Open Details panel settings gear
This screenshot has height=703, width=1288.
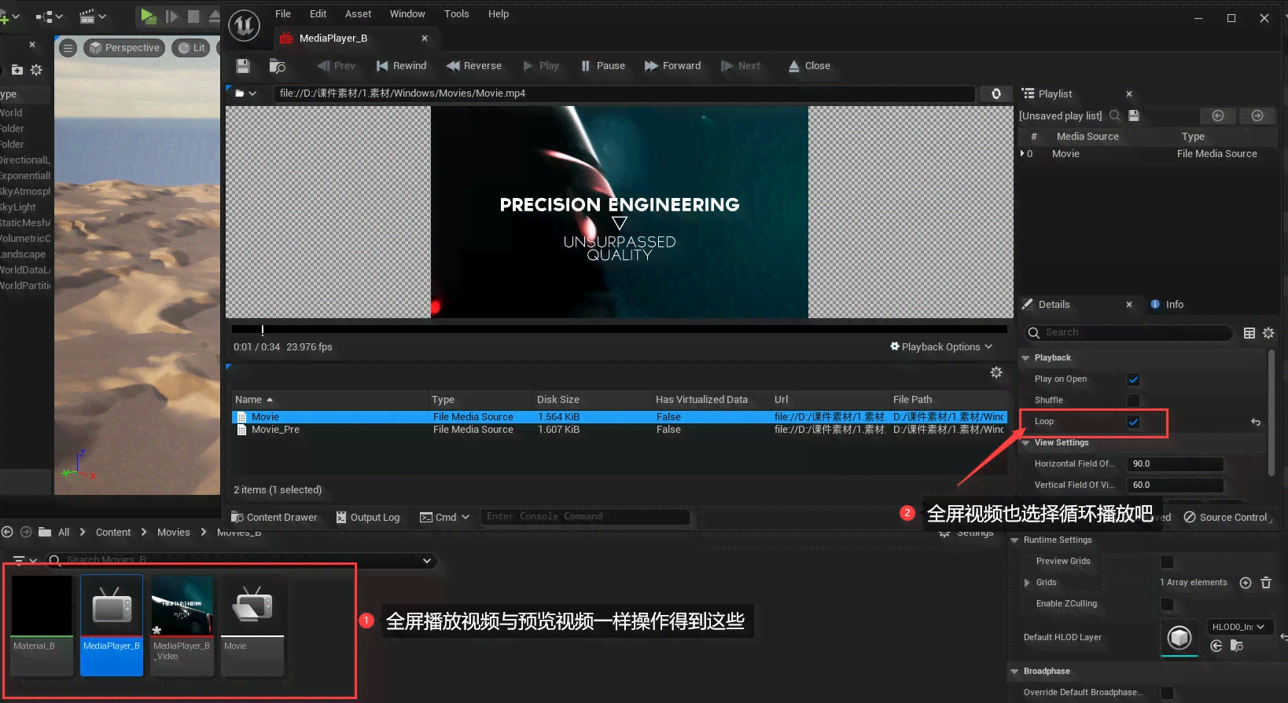coord(1268,333)
